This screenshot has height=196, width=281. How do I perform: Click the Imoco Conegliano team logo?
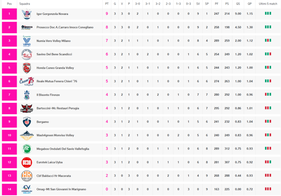pyautogui.click(x=27, y=27)
